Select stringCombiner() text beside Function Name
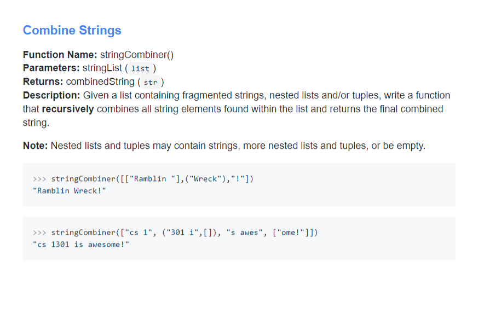 (x=137, y=55)
